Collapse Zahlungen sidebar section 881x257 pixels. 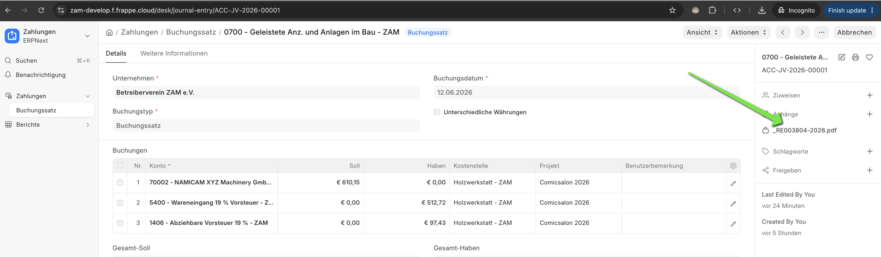coord(88,96)
